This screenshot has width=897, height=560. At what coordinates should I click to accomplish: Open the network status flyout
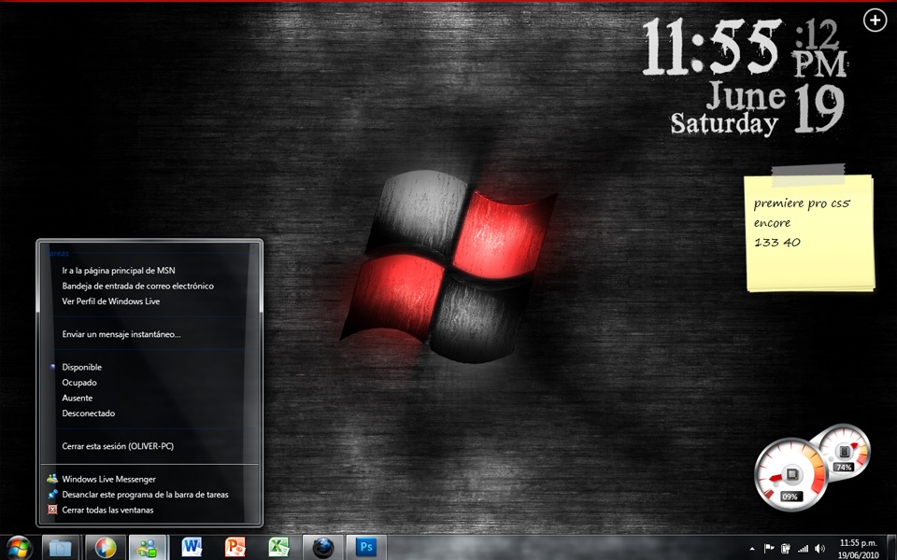click(x=802, y=548)
